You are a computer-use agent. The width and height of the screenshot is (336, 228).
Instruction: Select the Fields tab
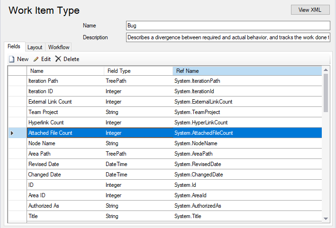[14, 47]
